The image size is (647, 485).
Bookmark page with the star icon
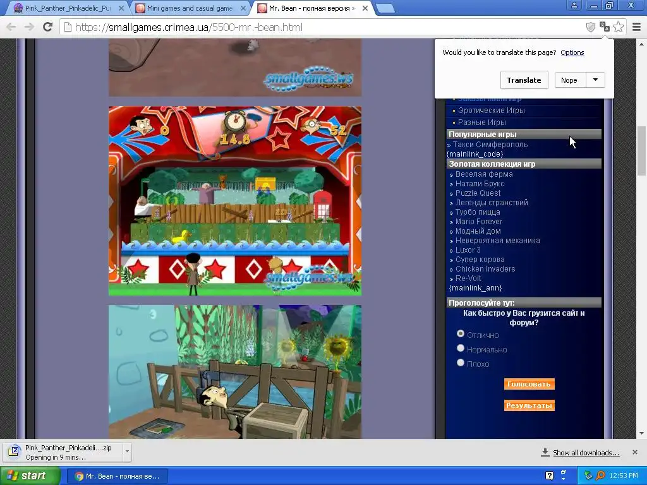click(618, 27)
